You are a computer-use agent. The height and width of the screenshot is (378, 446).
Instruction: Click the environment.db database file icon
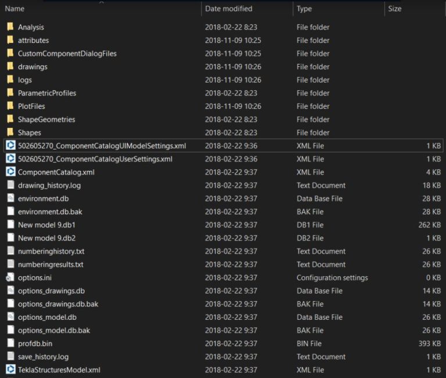tap(10, 198)
